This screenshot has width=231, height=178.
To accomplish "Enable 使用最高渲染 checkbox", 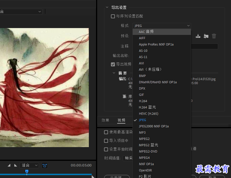I will [x=106, y=132].
